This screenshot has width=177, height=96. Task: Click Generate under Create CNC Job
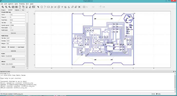pyautogui.click(x=13, y=33)
